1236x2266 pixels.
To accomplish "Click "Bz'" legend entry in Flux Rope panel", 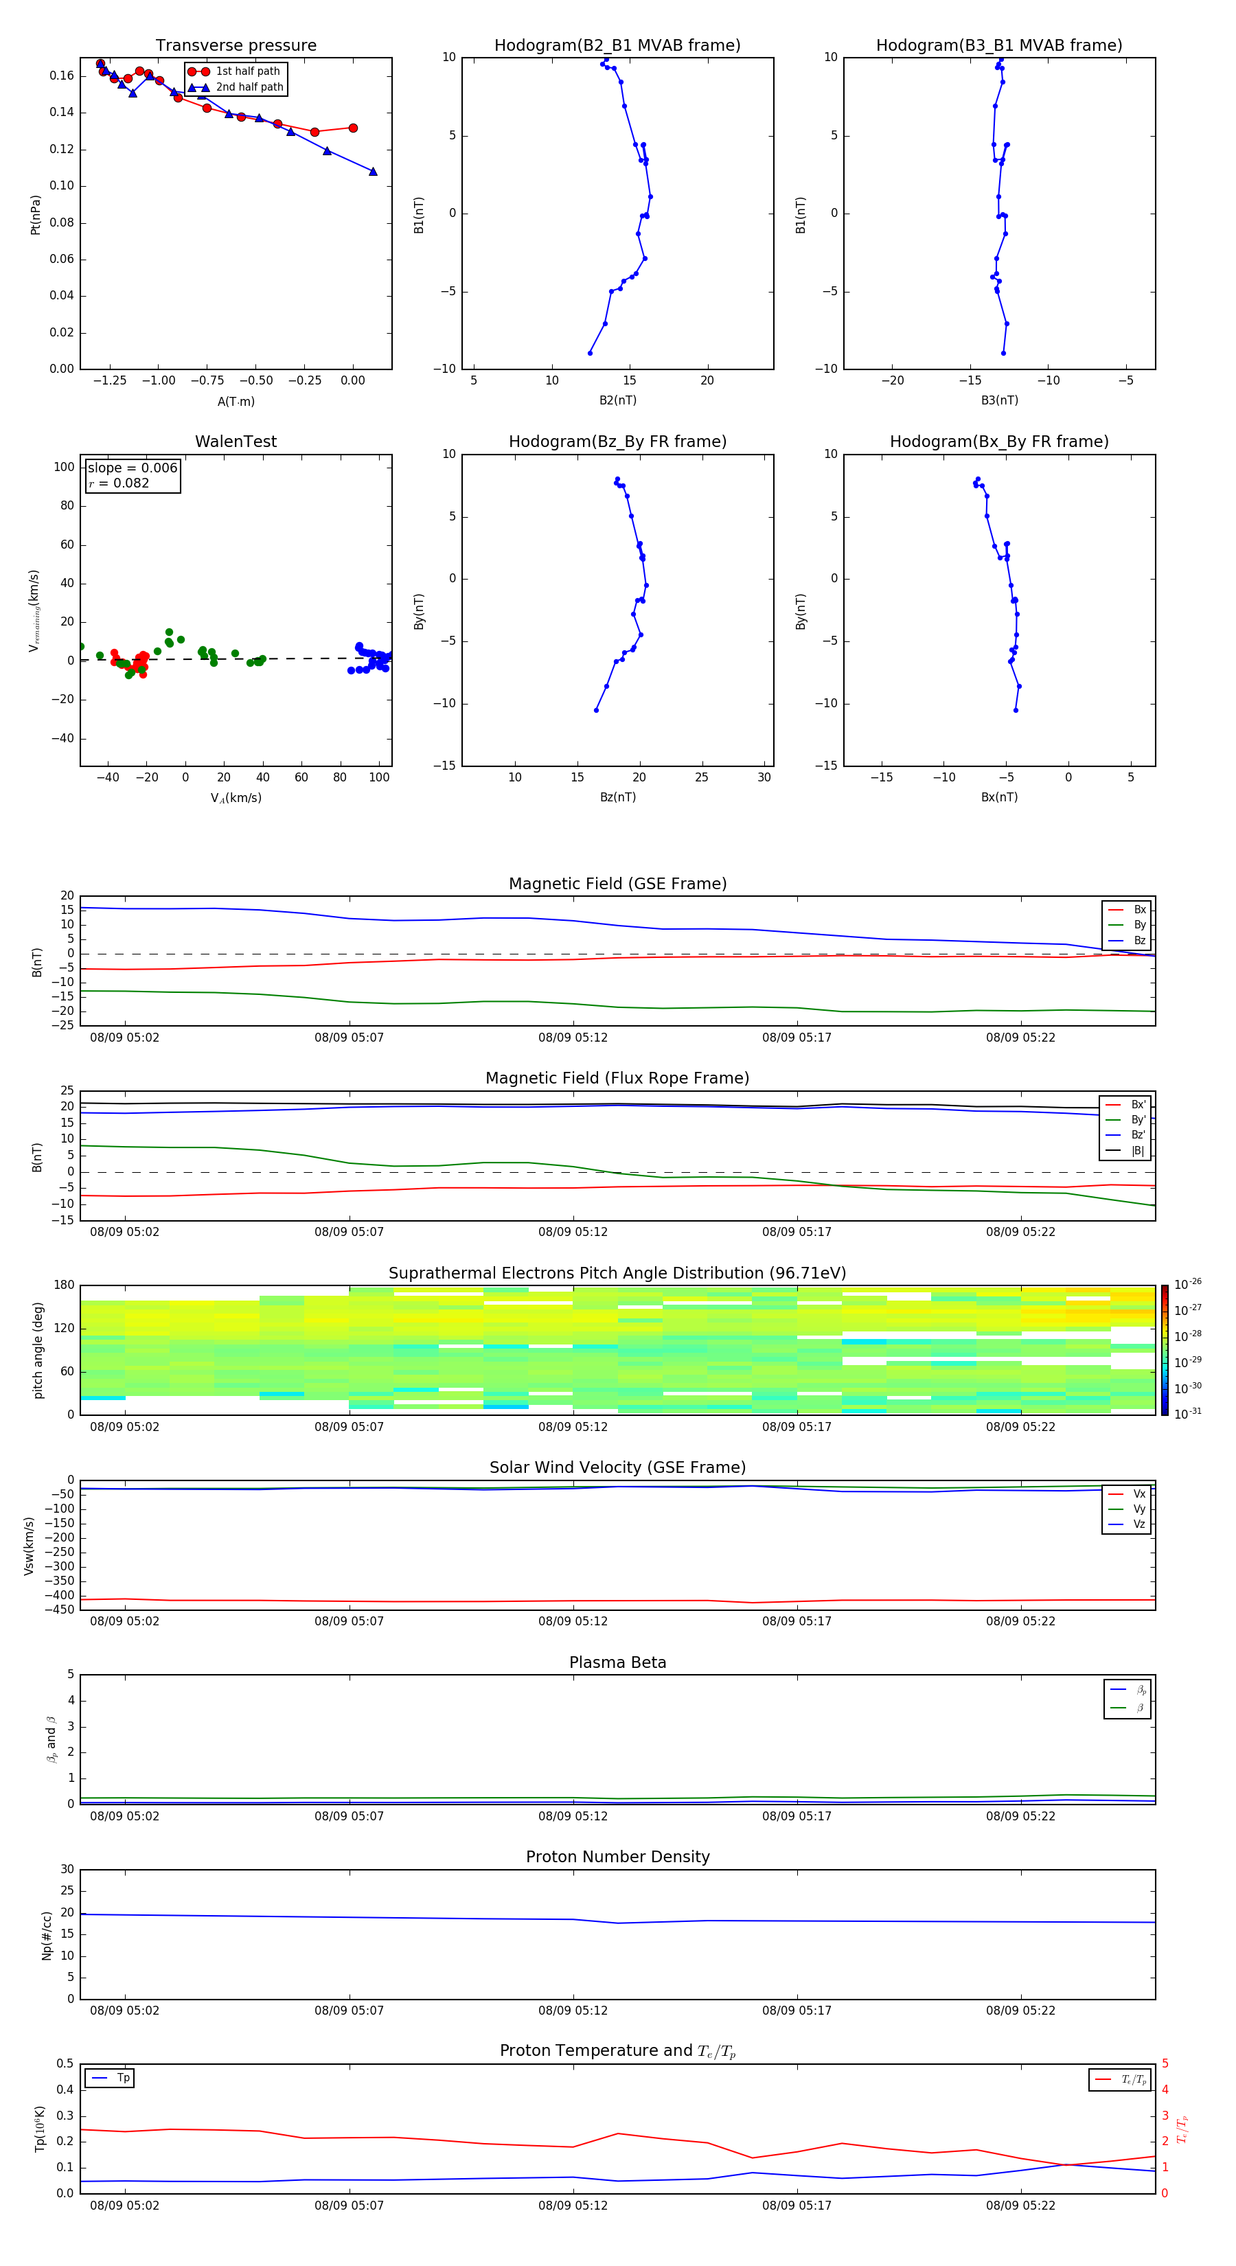I will pyautogui.click(x=1125, y=1136).
